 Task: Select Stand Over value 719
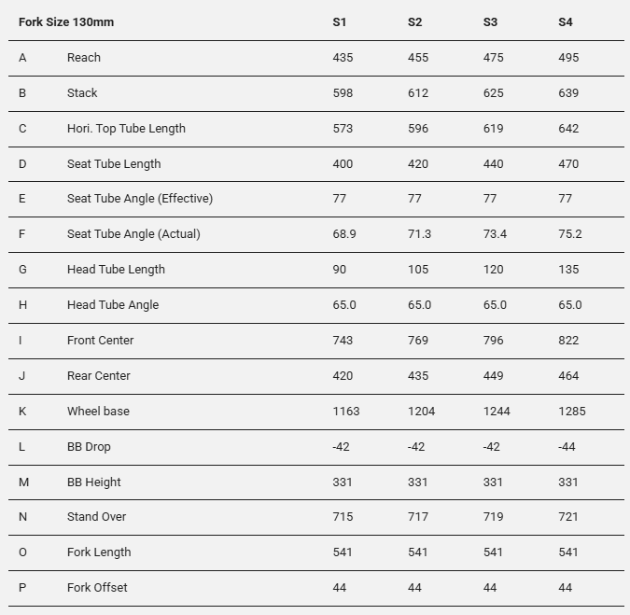pyautogui.click(x=494, y=517)
